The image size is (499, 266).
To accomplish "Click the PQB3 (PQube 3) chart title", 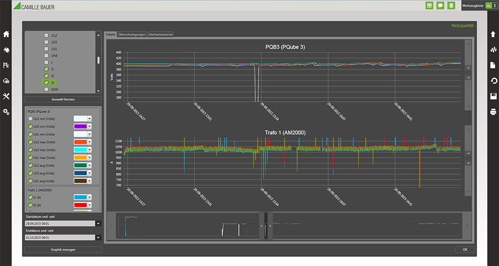I will coord(285,47).
